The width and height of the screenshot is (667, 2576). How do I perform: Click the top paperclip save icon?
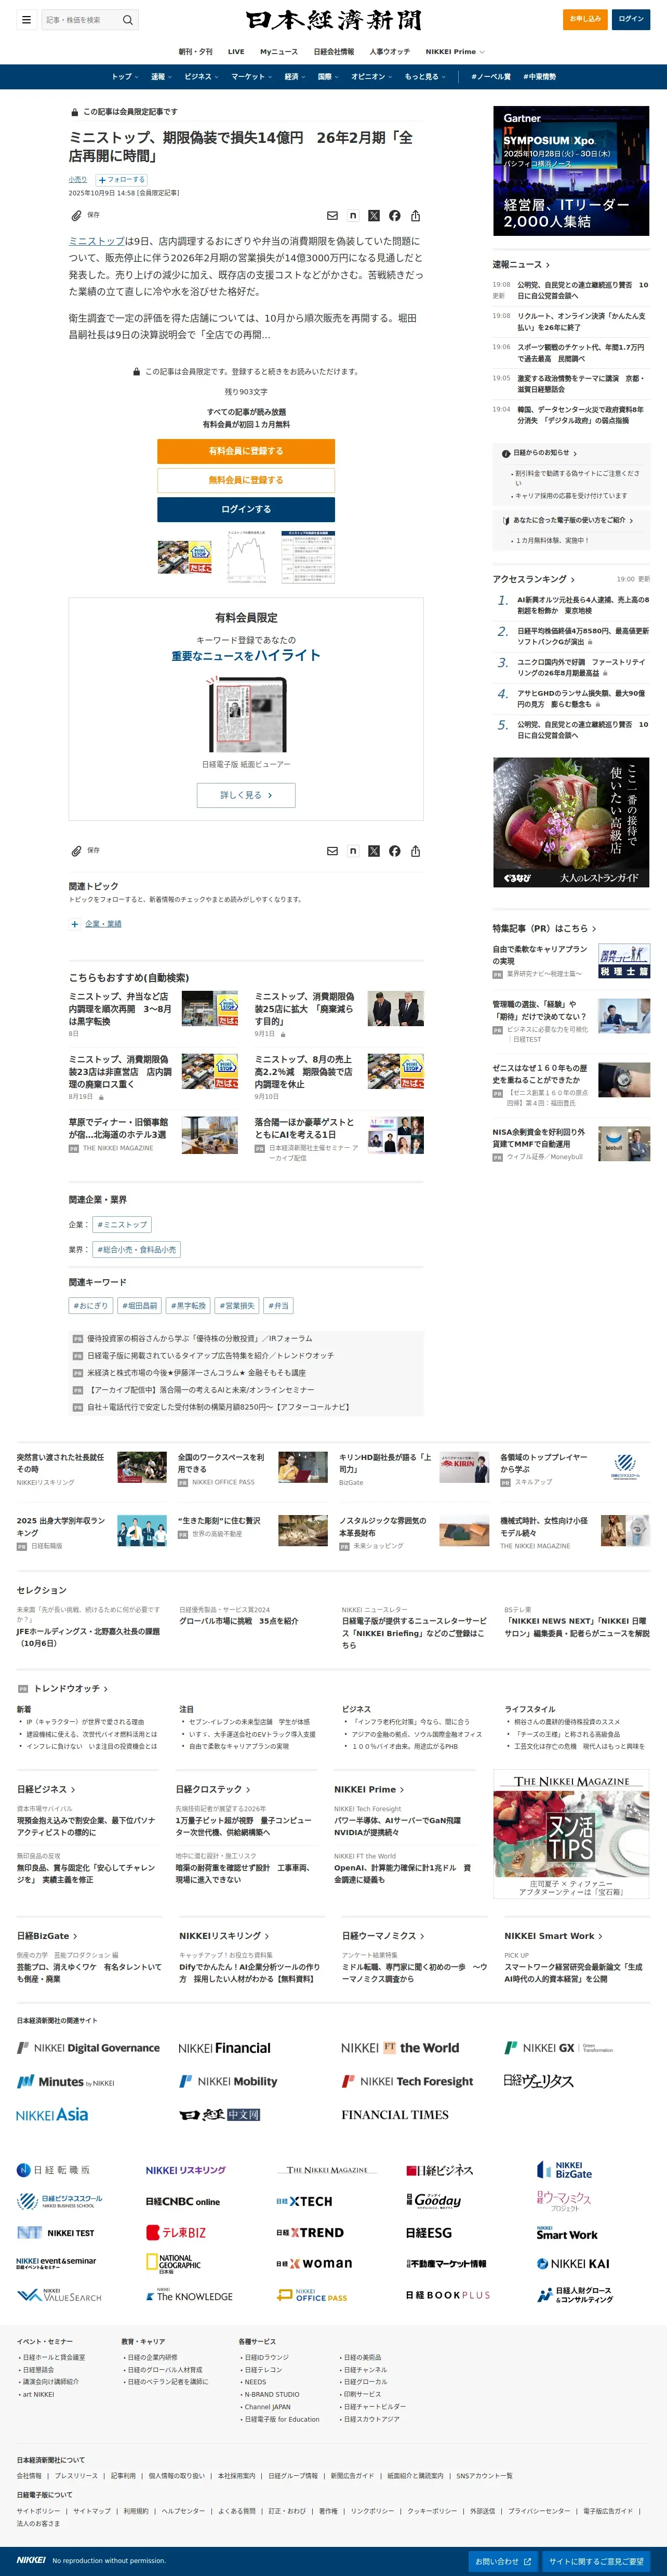[x=76, y=215]
